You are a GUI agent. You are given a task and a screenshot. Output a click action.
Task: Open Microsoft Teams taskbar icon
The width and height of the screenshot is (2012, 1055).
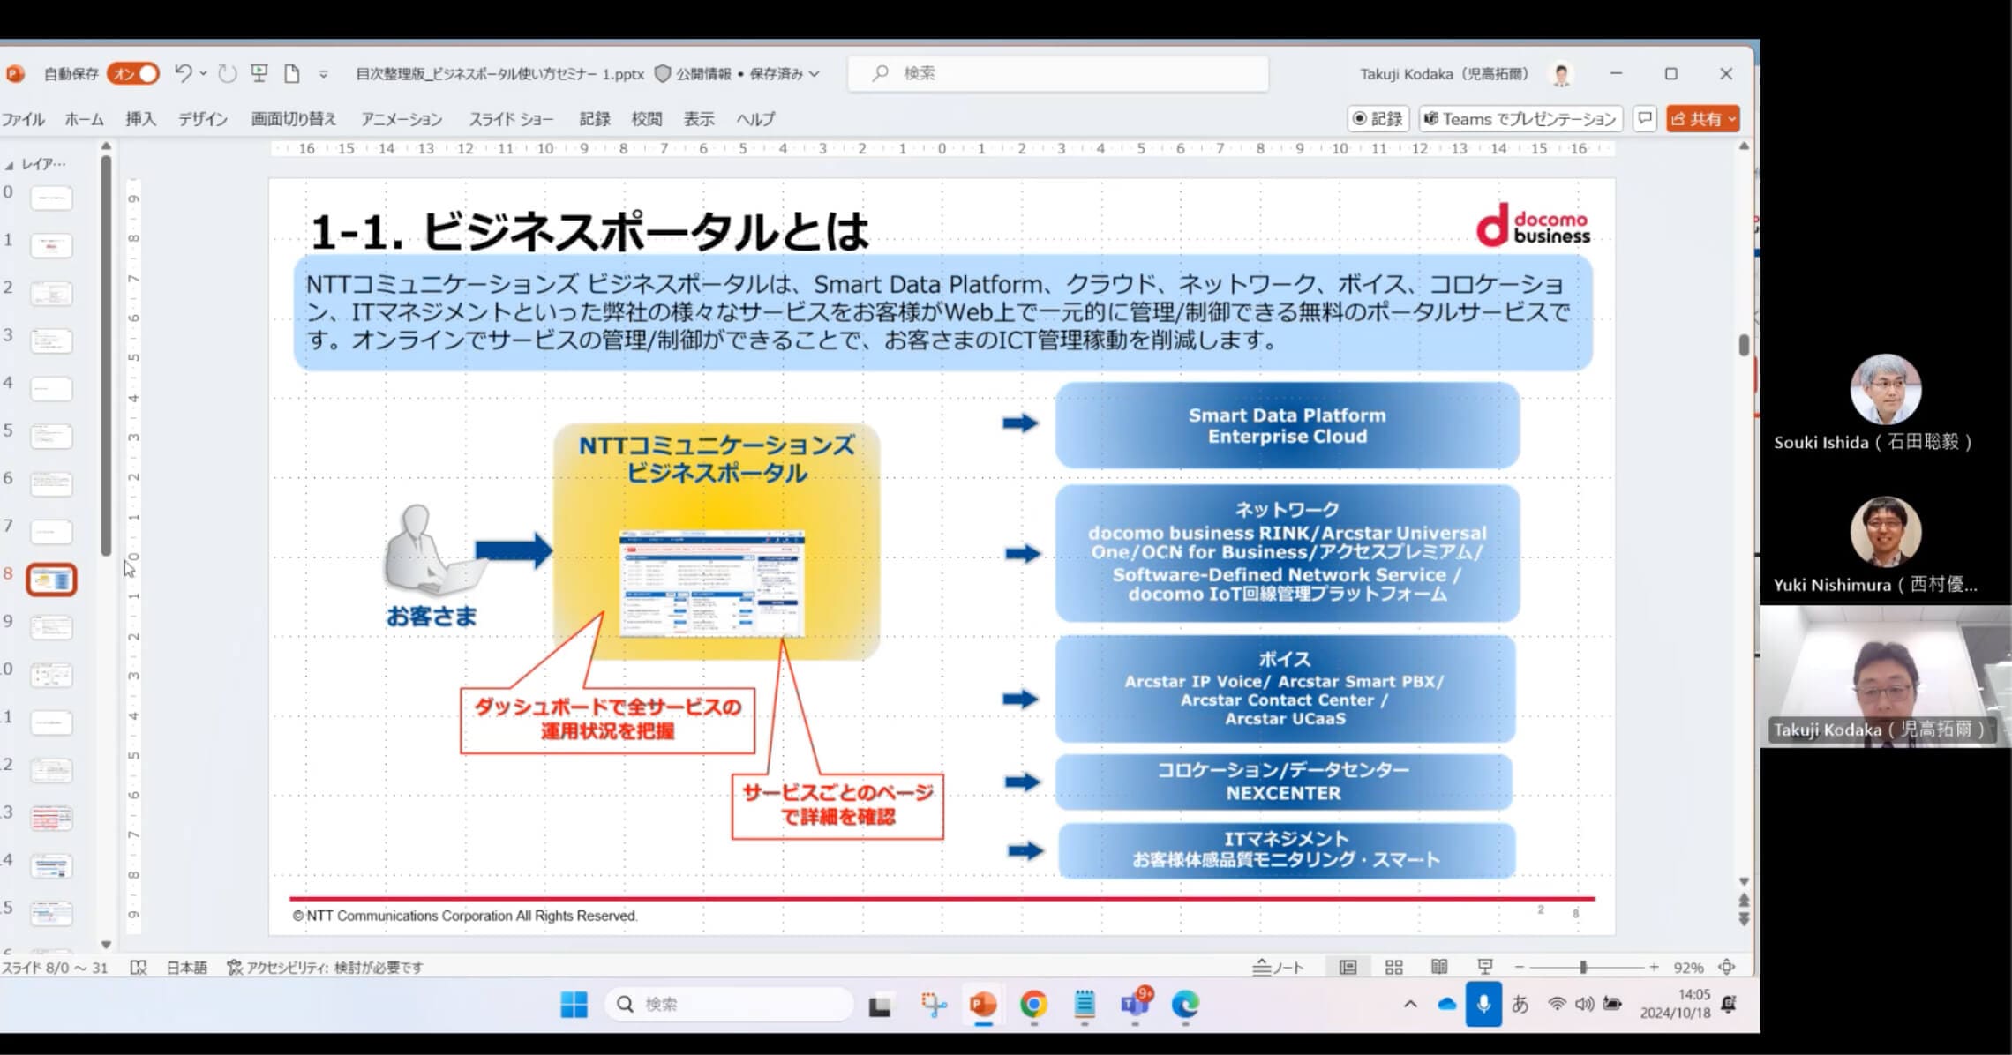point(1135,1005)
